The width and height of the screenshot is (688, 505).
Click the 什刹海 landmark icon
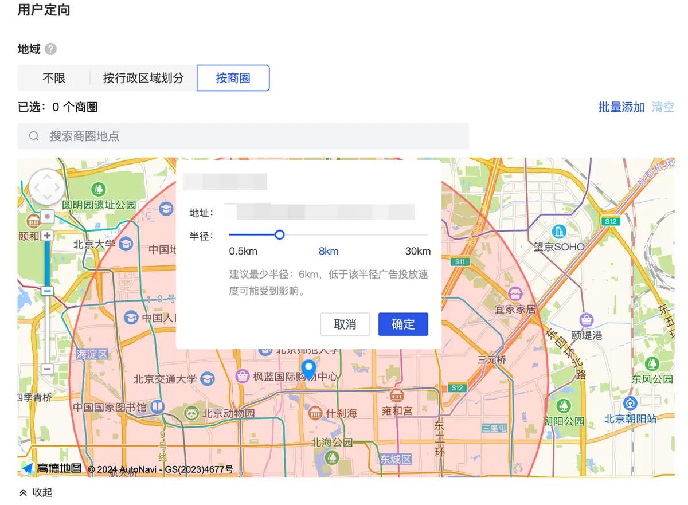[315, 412]
